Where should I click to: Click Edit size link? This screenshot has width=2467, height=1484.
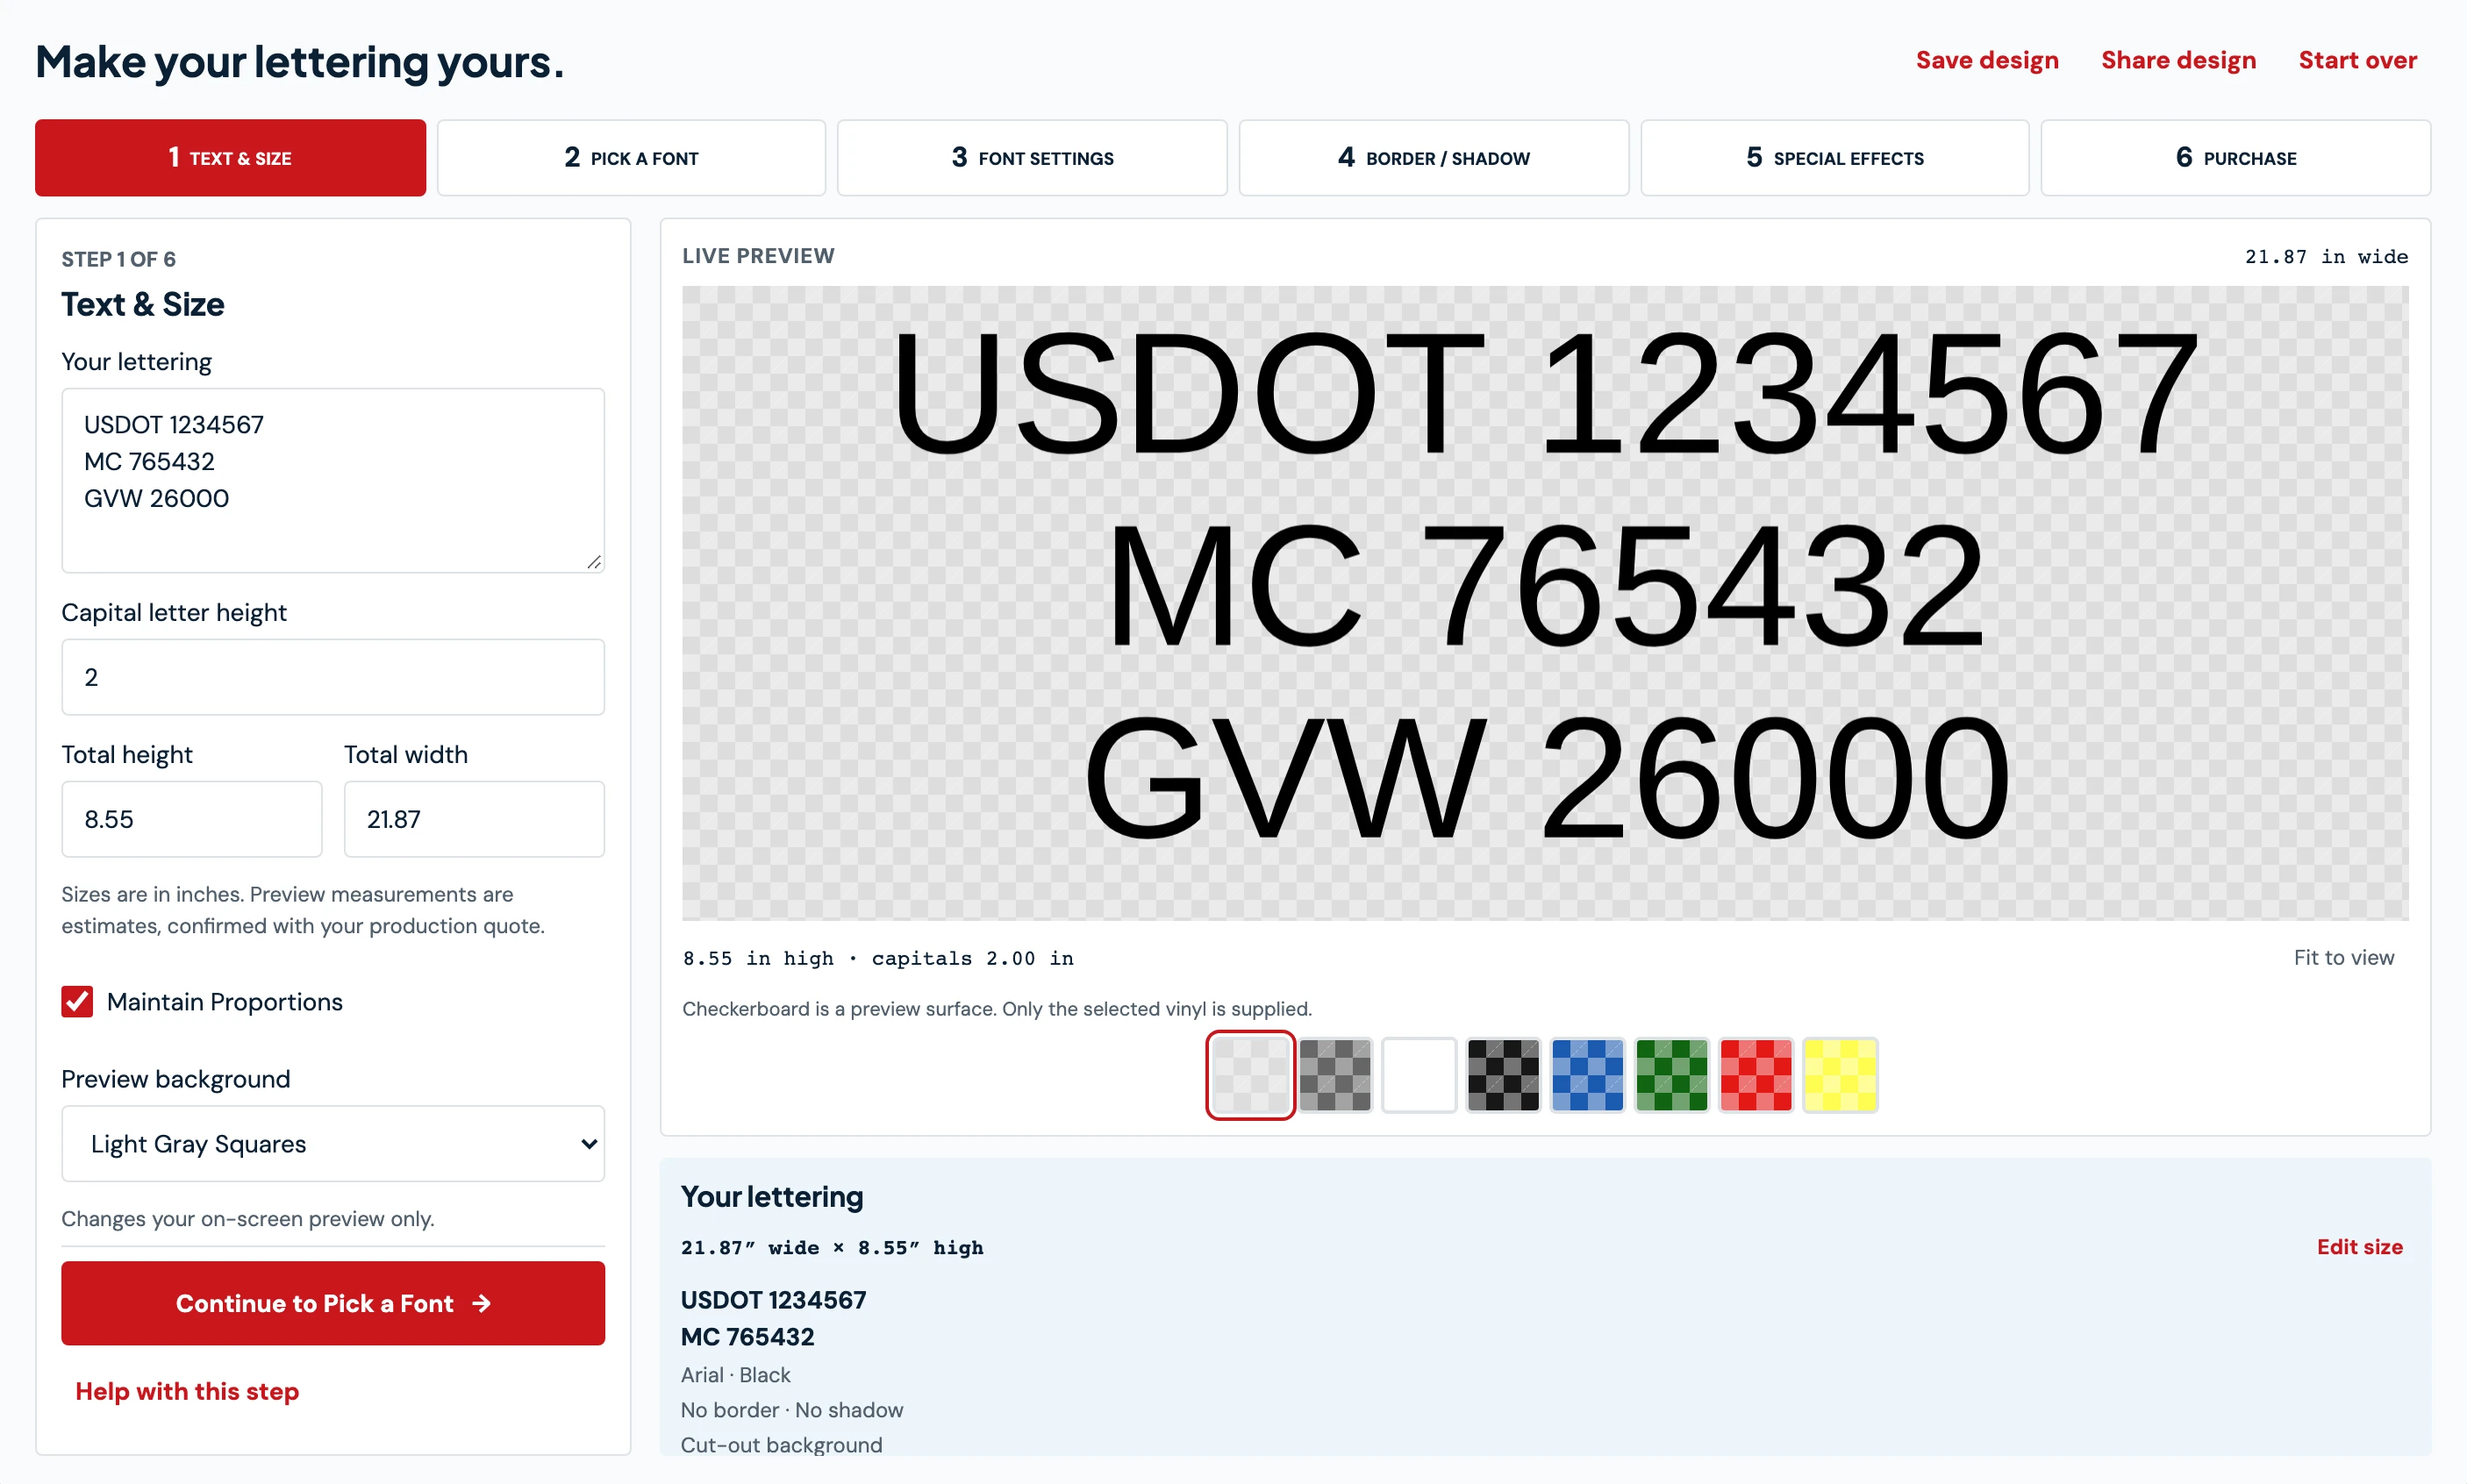2359,1246
